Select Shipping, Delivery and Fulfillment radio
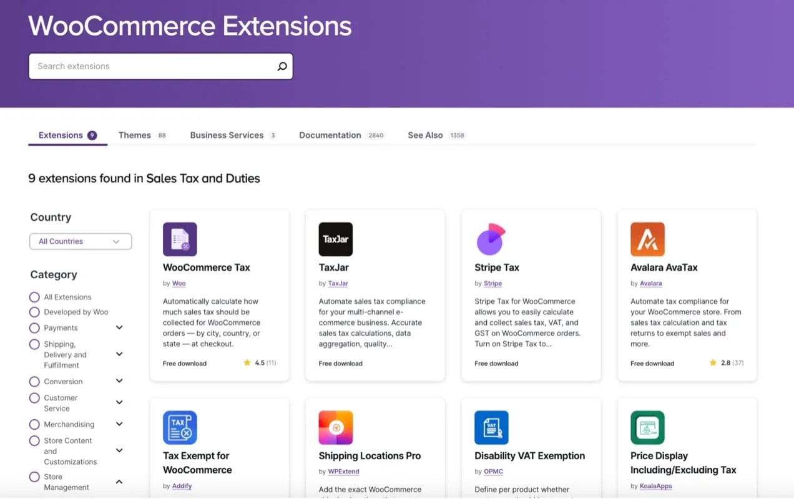The height and width of the screenshot is (499, 794). [x=34, y=344]
